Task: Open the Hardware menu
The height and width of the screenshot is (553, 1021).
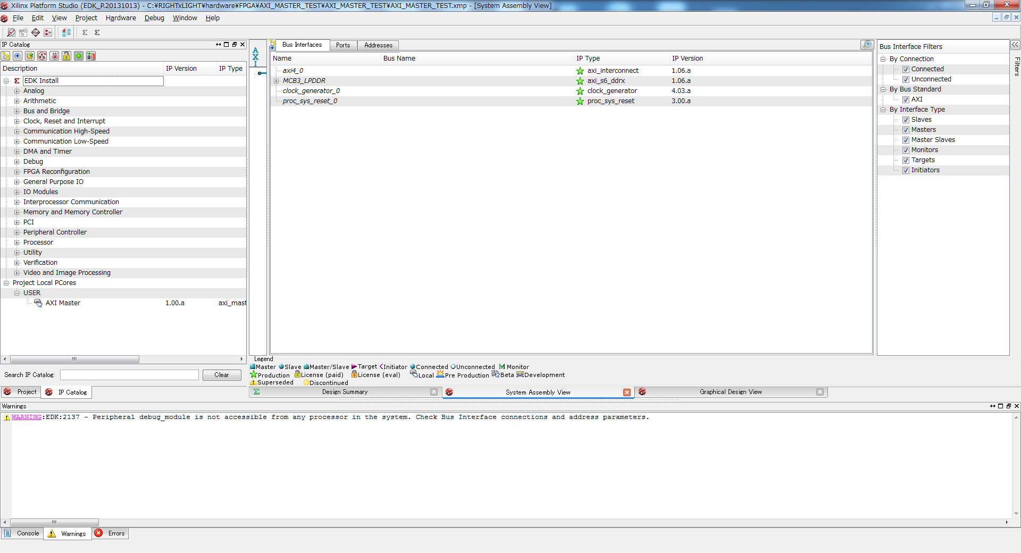Action: pos(121,18)
